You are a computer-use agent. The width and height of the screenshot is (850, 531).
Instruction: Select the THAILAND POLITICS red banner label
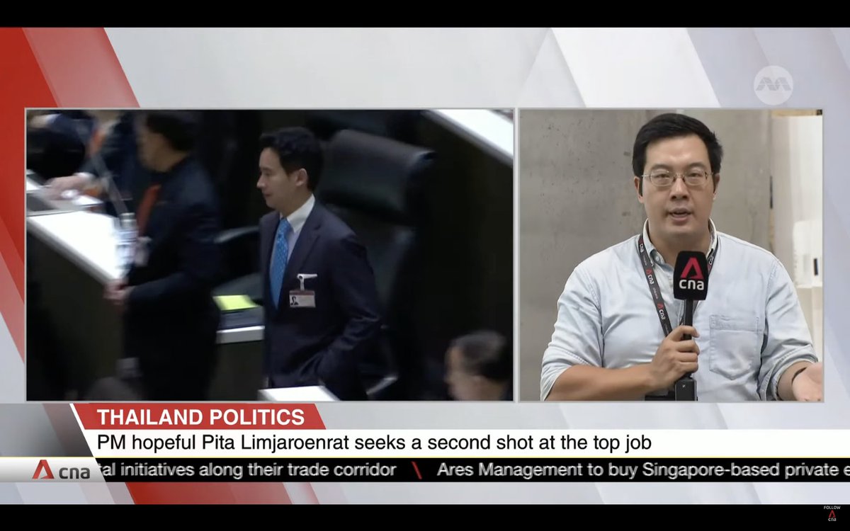(201, 416)
